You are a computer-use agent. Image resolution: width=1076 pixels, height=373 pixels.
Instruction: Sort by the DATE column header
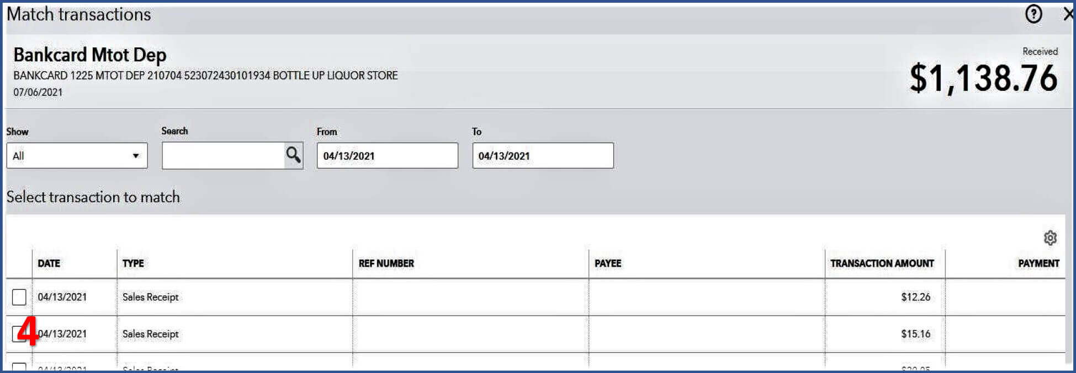[49, 263]
